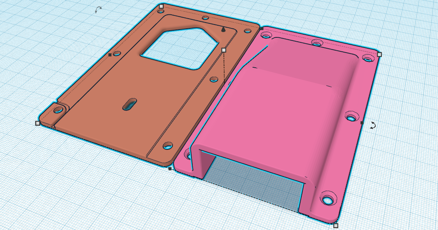
Task: Click white corner handle at pink cover's far-right corner
Action: point(380,54)
